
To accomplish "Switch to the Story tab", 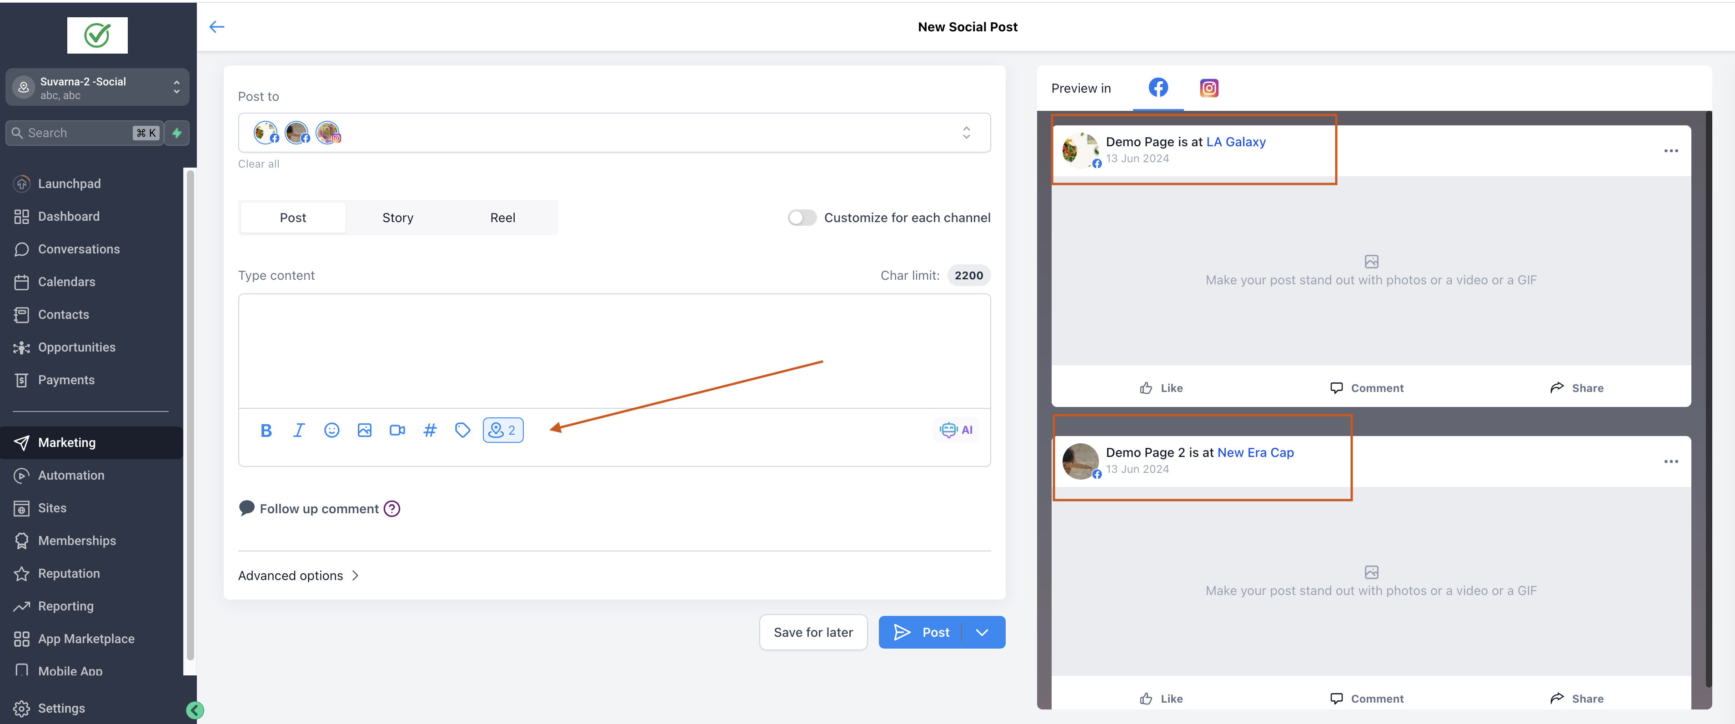I will click(x=397, y=218).
